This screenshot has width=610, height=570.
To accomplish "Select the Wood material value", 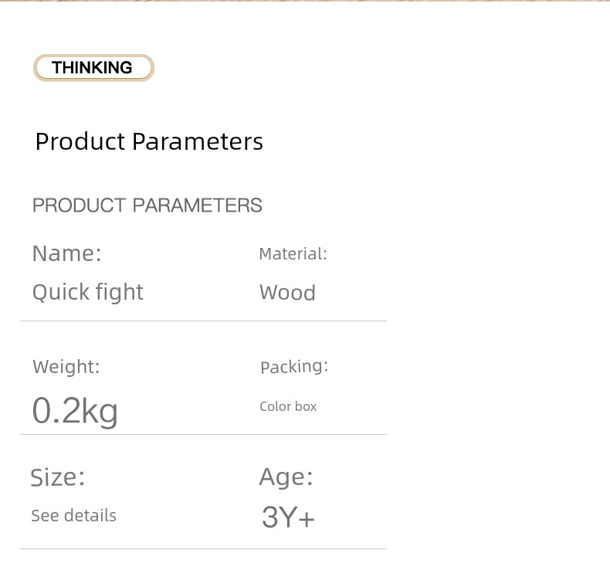I will 287,293.
